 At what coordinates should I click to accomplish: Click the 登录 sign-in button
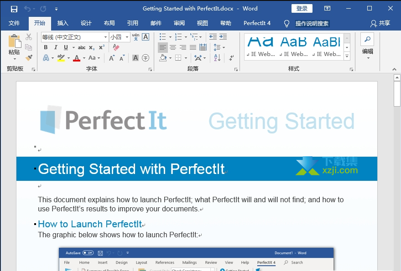pos(302,9)
